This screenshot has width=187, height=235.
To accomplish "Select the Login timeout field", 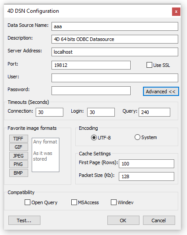I will tap(101, 112).
